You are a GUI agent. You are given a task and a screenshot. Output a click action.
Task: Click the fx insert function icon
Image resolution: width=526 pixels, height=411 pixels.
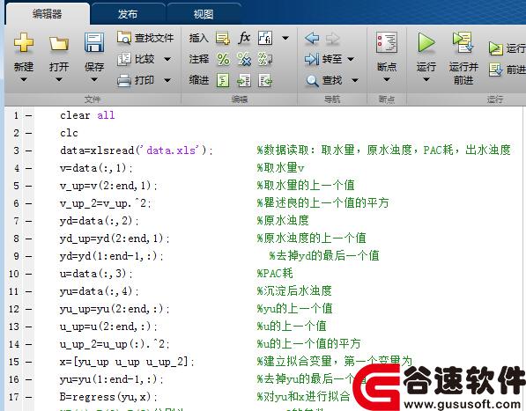(x=244, y=38)
